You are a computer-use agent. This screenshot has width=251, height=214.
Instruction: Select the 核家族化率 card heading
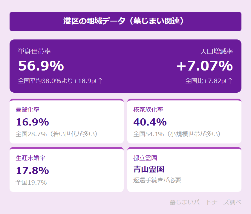click(148, 109)
